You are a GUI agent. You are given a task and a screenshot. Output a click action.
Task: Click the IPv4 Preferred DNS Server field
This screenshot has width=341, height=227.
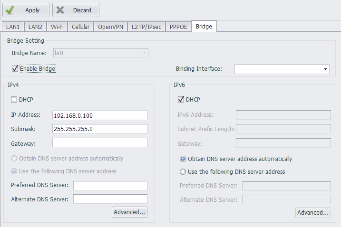pyautogui.click(x=110, y=186)
